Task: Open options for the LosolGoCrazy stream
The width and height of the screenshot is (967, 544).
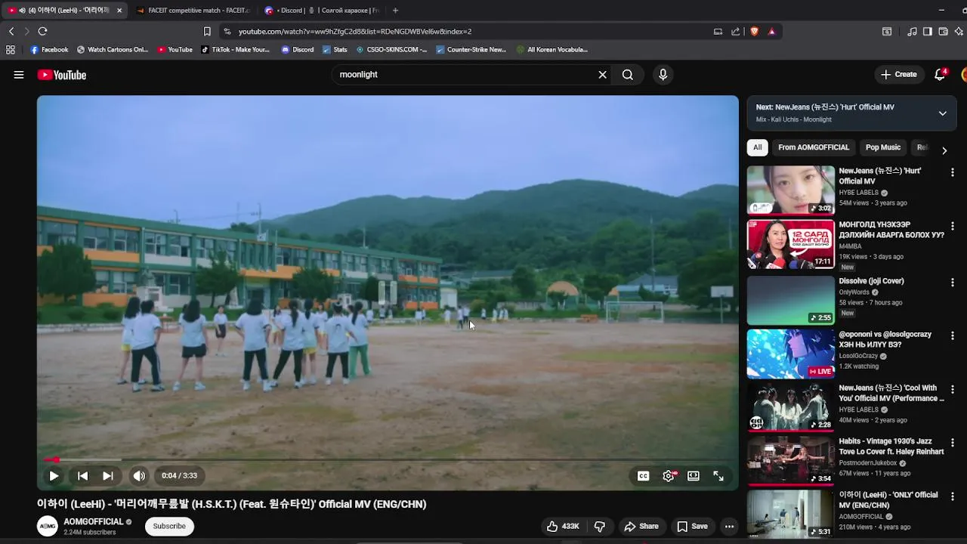Action: [x=952, y=335]
